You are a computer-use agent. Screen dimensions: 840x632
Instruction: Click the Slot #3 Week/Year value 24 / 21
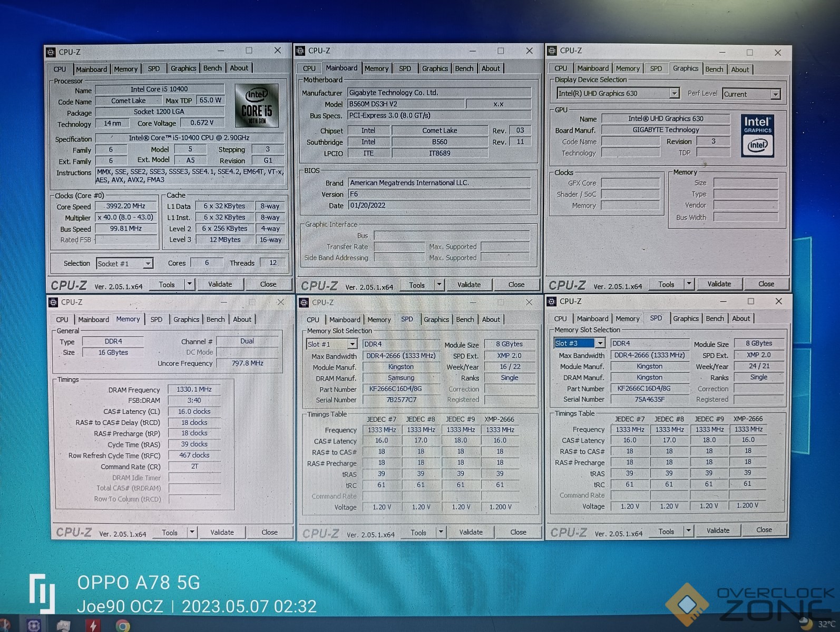[x=759, y=366]
